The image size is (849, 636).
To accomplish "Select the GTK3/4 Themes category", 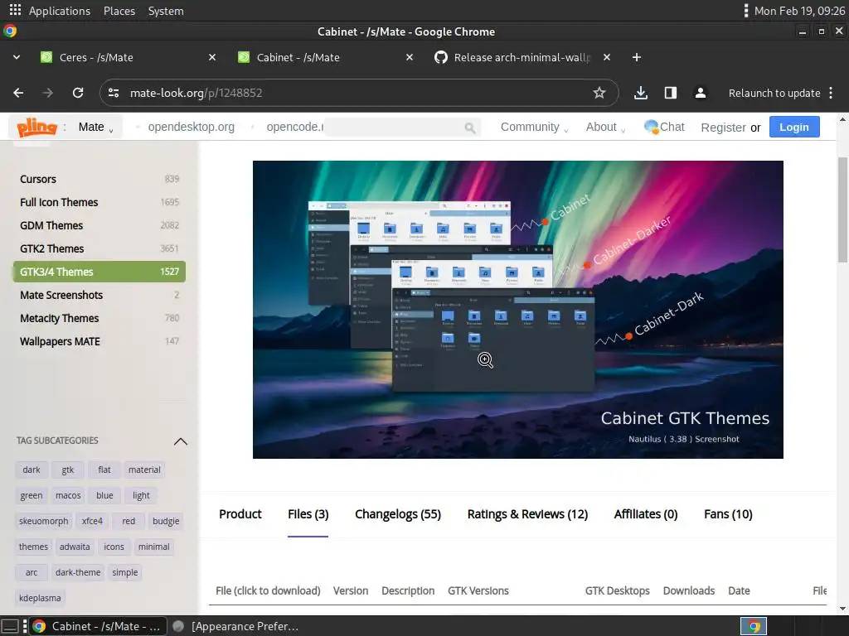I will [99, 272].
